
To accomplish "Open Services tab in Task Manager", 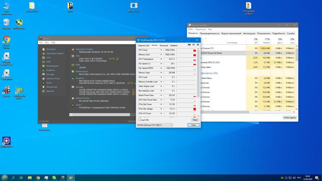I will point(291,33).
